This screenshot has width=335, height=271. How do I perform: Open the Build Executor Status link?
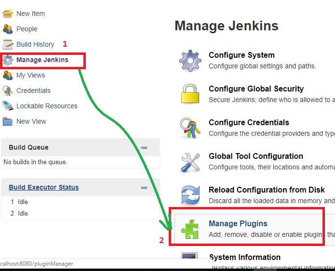[x=44, y=187]
